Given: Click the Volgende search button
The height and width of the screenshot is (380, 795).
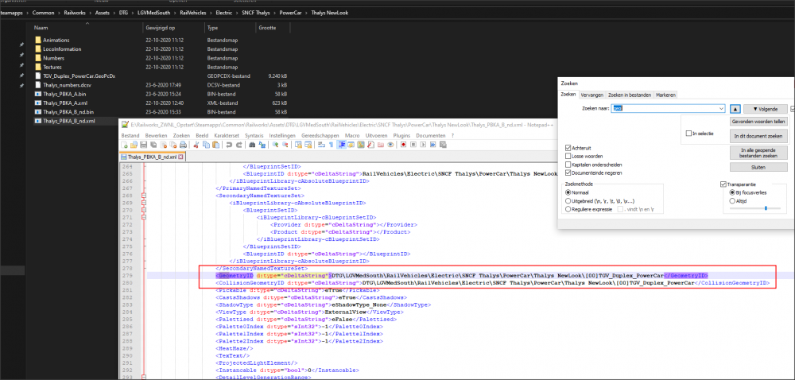Looking at the screenshot, I should tap(765, 107).
